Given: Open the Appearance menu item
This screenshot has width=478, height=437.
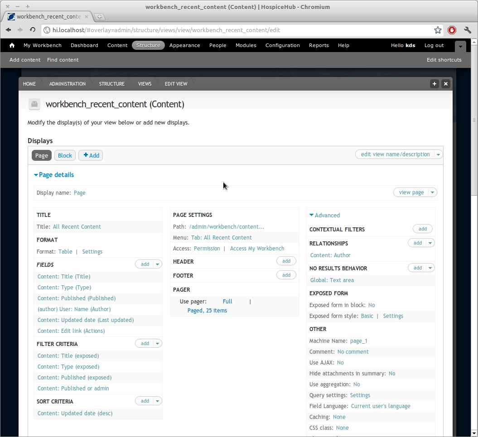Looking at the screenshot, I should pyautogui.click(x=185, y=45).
